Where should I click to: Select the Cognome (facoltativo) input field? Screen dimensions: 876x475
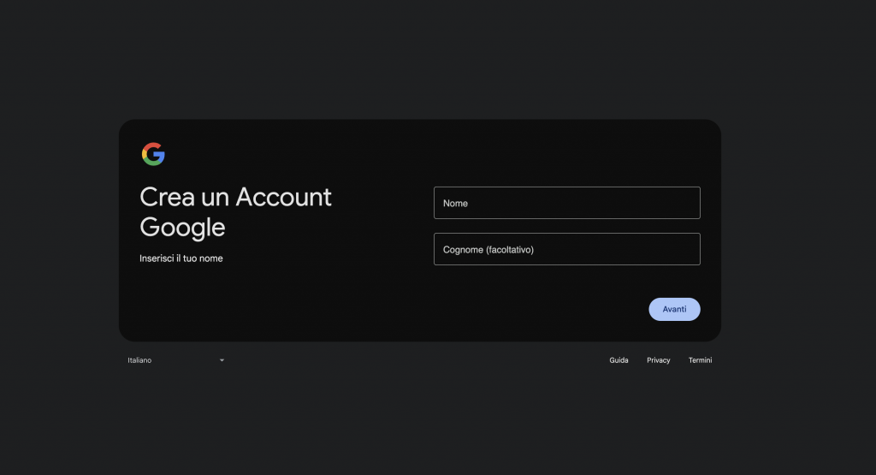[x=566, y=249]
